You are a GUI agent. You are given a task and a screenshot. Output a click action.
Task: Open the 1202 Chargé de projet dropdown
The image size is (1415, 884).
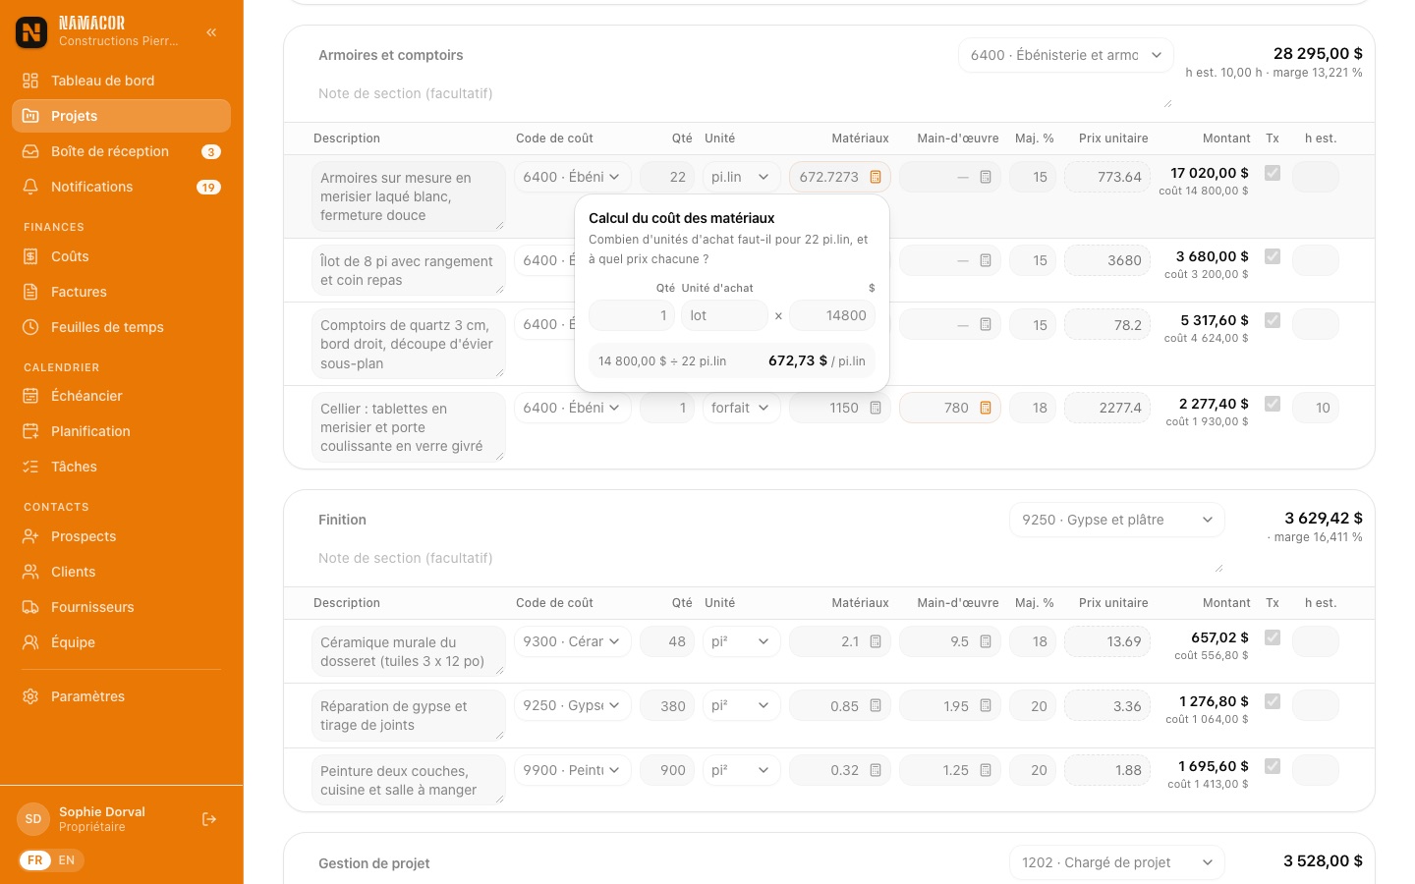[x=1117, y=862]
